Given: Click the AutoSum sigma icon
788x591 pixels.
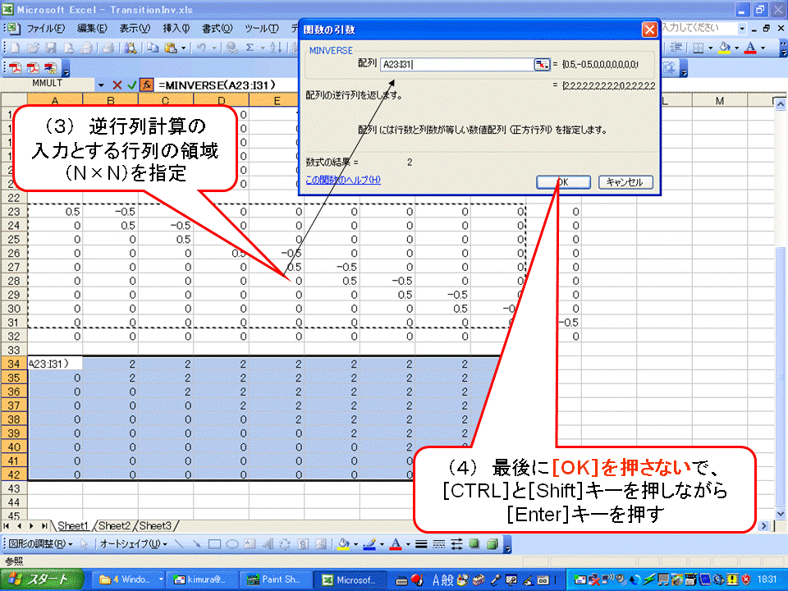Looking at the screenshot, I should [x=250, y=48].
